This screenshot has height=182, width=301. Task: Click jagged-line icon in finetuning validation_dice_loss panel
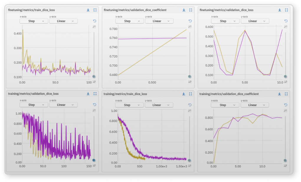[x=286, y=82]
